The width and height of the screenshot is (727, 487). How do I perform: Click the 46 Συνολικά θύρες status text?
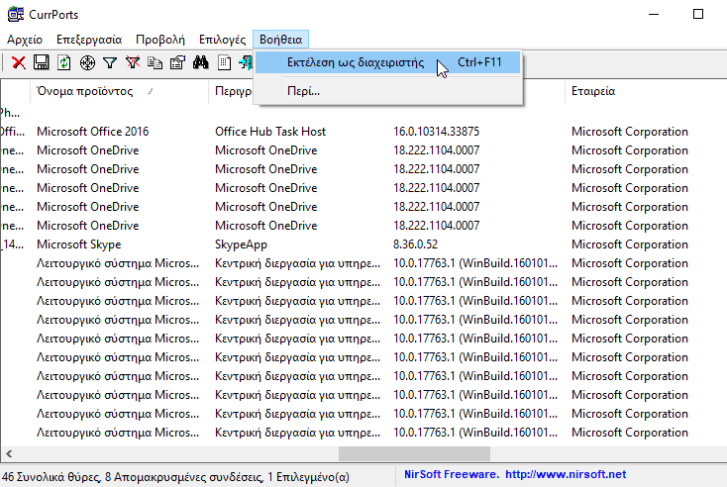pos(51,477)
